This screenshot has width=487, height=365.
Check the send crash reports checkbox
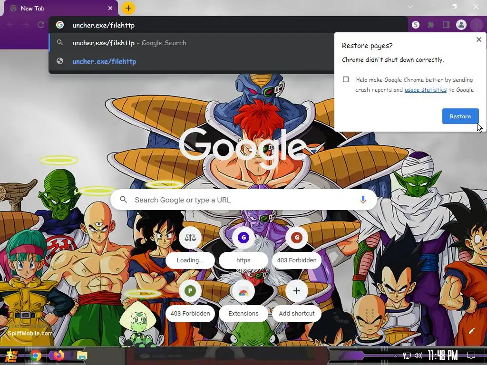[346, 79]
